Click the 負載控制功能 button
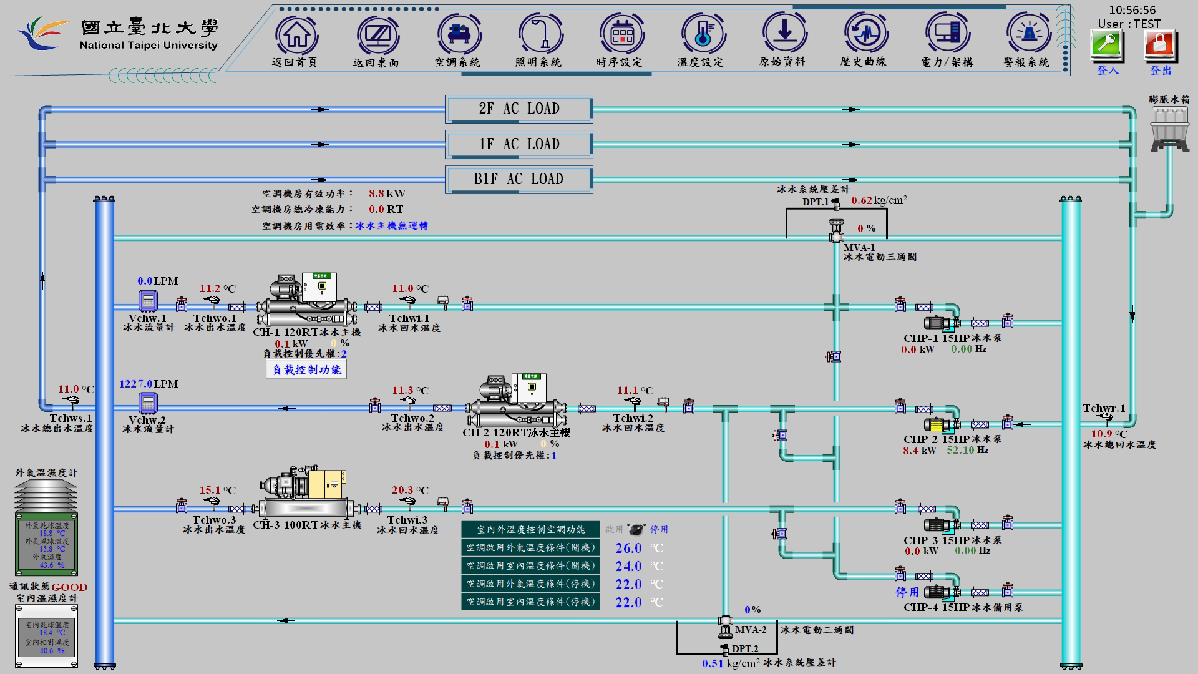The height and width of the screenshot is (674, 1198). click(x=306, y=369)
